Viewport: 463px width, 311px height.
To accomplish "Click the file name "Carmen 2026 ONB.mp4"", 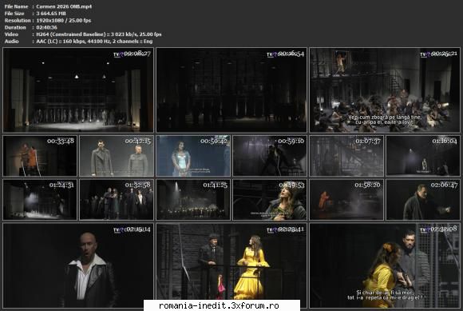I will click(64, 6).
